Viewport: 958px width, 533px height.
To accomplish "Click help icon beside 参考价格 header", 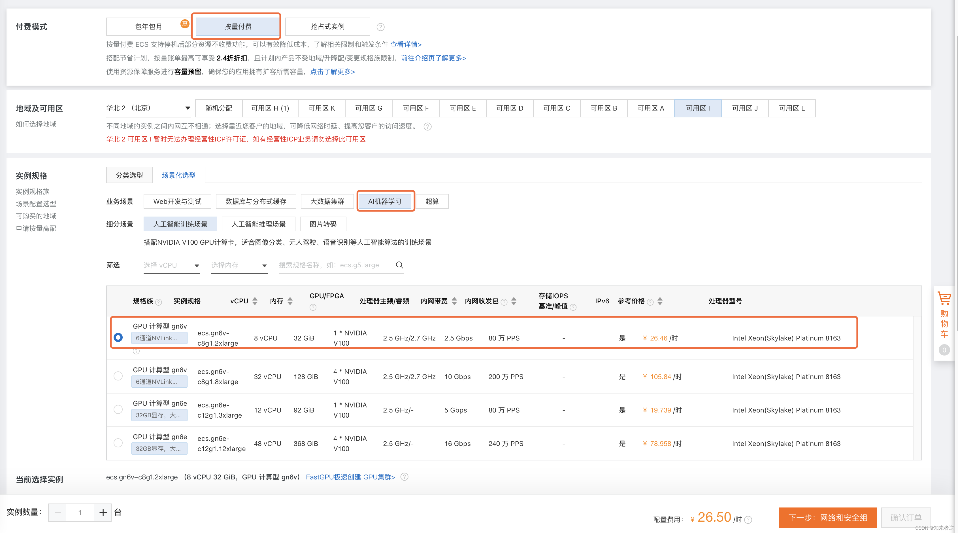I will (x=650, y=302).
